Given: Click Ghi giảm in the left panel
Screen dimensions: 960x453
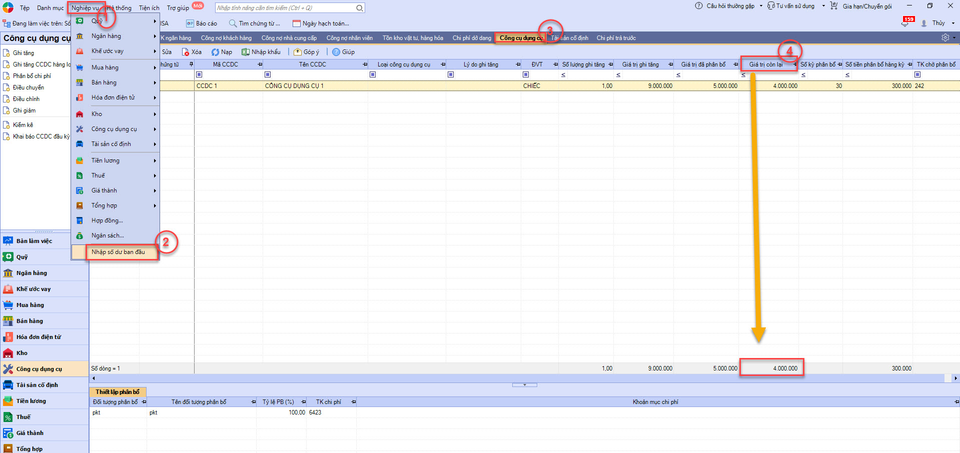Looking at the screenshot, I should [x=24, y=110].
